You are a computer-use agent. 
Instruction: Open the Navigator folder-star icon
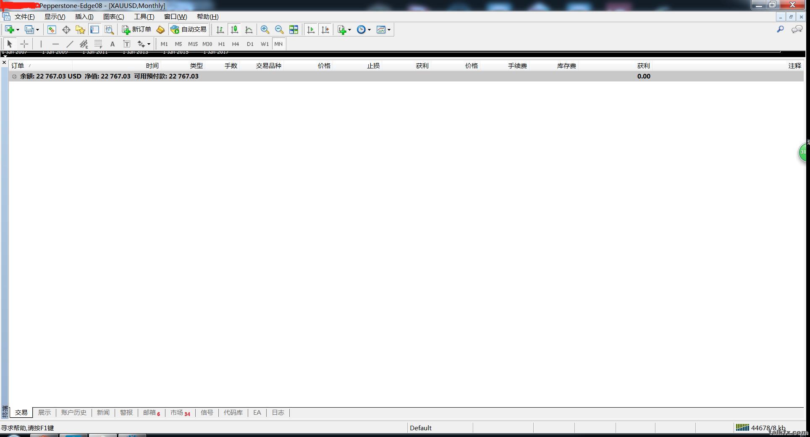coord(80,29)
